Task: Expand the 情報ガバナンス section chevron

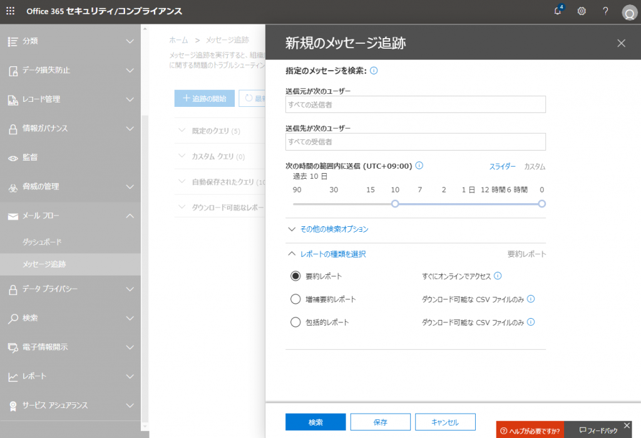Action: coord(130,129)
